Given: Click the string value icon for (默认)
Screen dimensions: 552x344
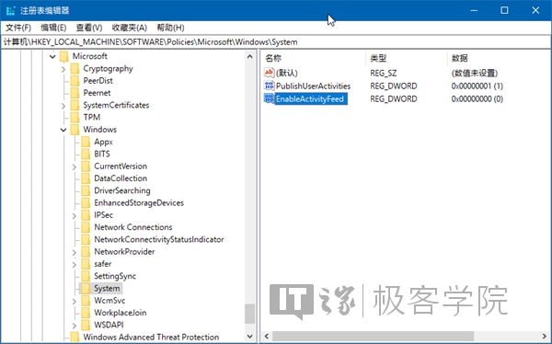Looking at the screenshot, I should (269, 73).
